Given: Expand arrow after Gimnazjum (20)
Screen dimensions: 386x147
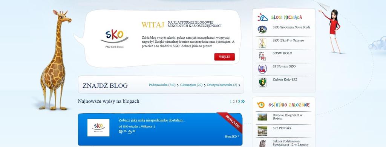Looking at the screenshot, I should [205, 85].
